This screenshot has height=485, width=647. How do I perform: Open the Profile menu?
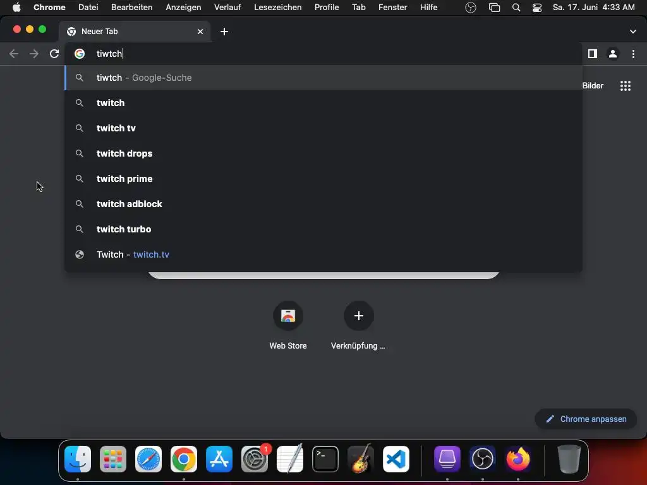[327, 8]
